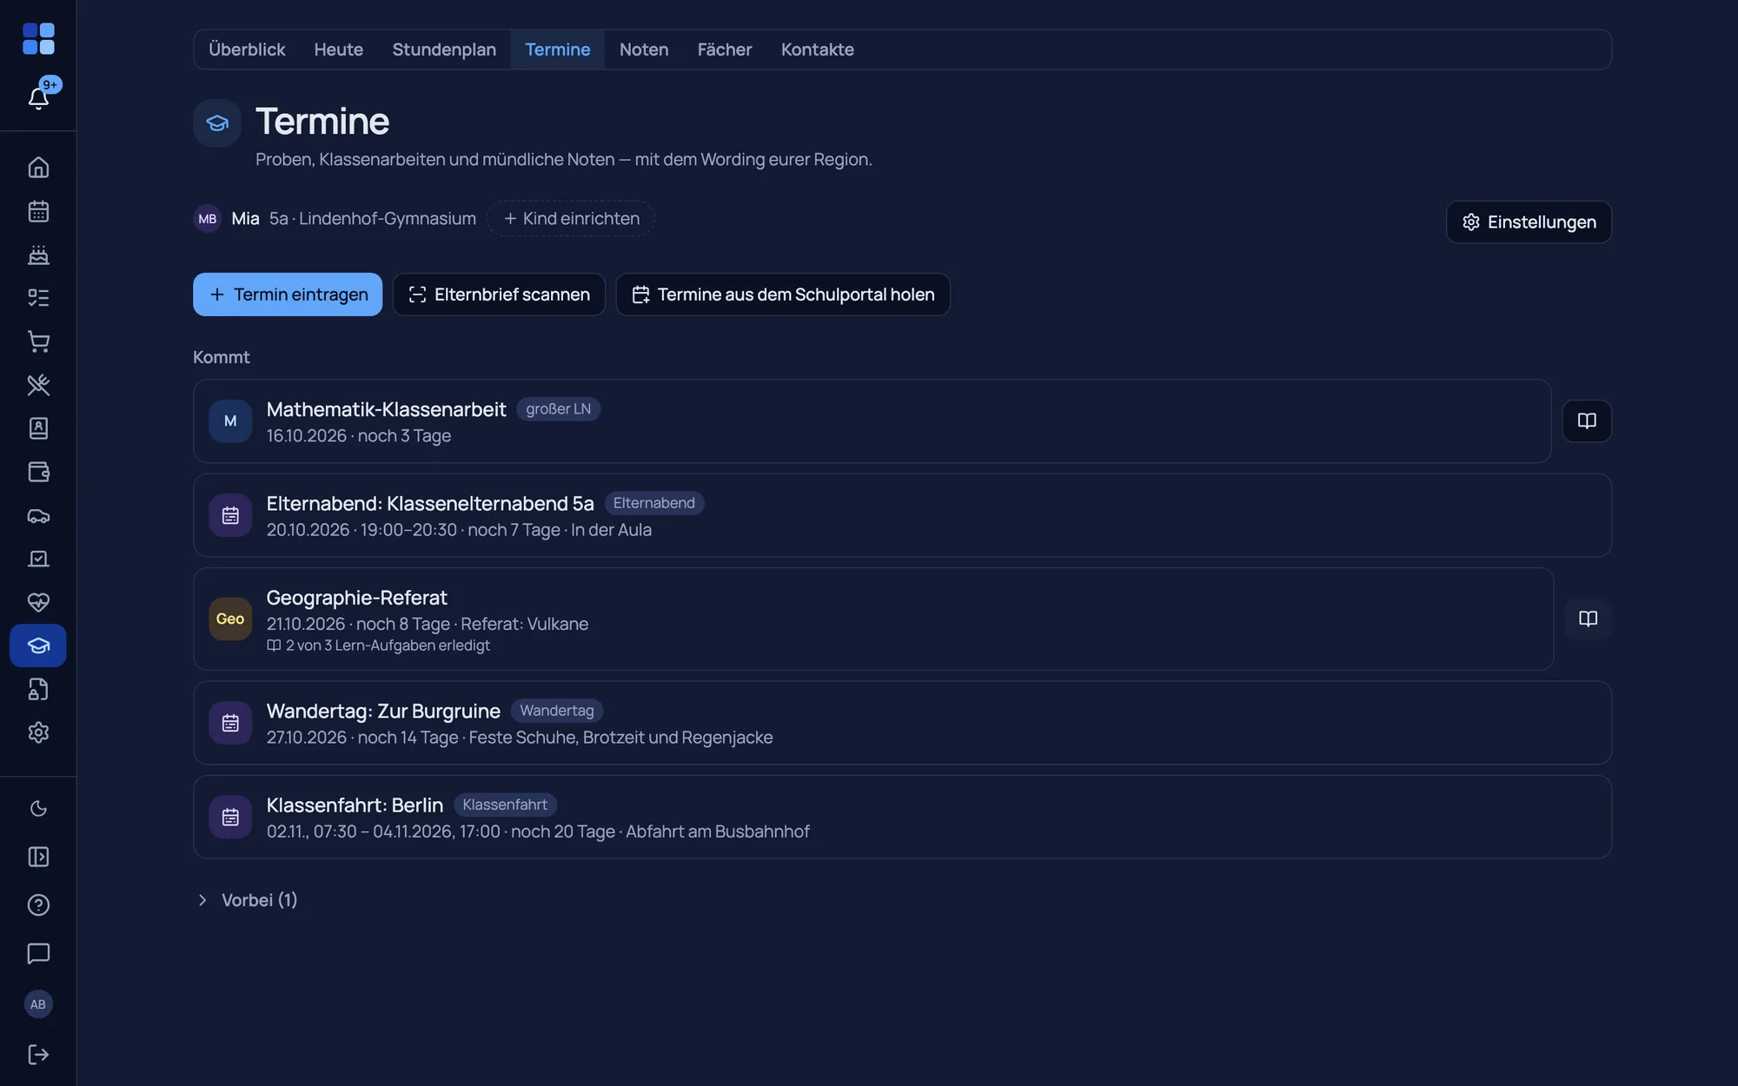This screenshot has height=1086, width=1738.
Task: Click Elternbrief scannen button
Action: [x=499, y=295]
